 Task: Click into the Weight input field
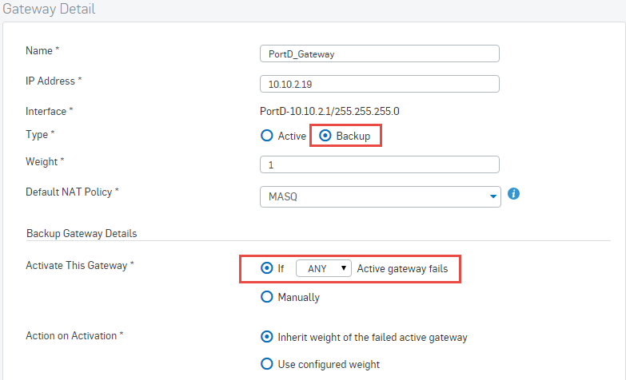[x=380, y=164]
